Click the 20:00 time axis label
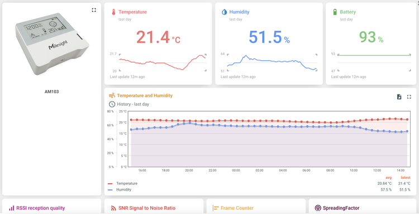Image resolution: width=419 pixels, height=214 pixels. pos(189,170)
